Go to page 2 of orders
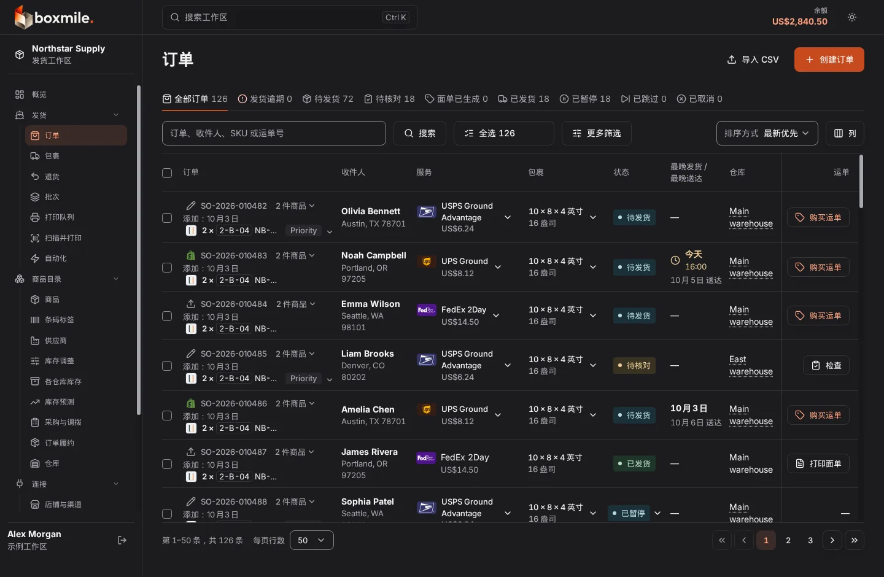This screenshot has width=884, height=577. click(788, 540)
